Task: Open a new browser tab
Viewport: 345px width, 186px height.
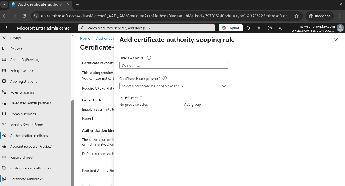Action: 78,4
